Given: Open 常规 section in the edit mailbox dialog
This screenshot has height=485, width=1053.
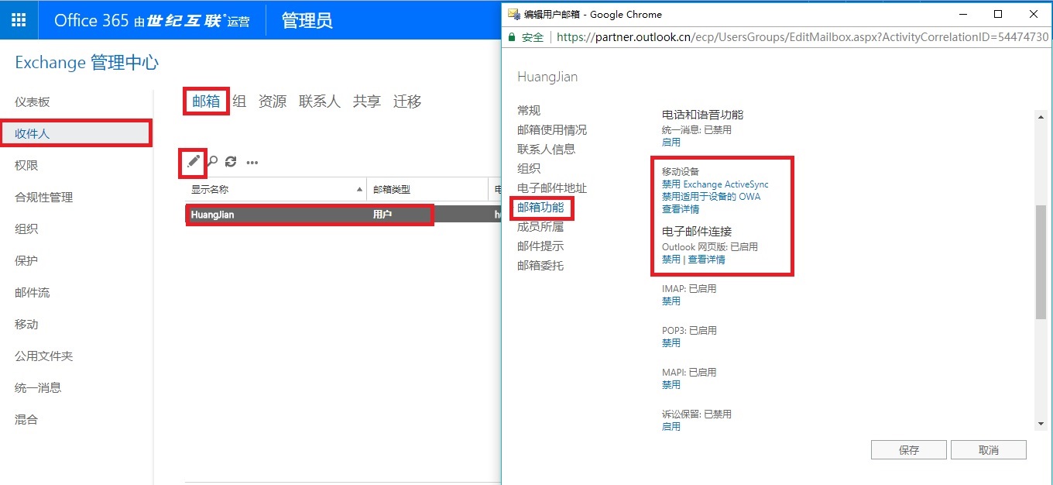Looking at the screenshot, I should click(x=529, y=111).
